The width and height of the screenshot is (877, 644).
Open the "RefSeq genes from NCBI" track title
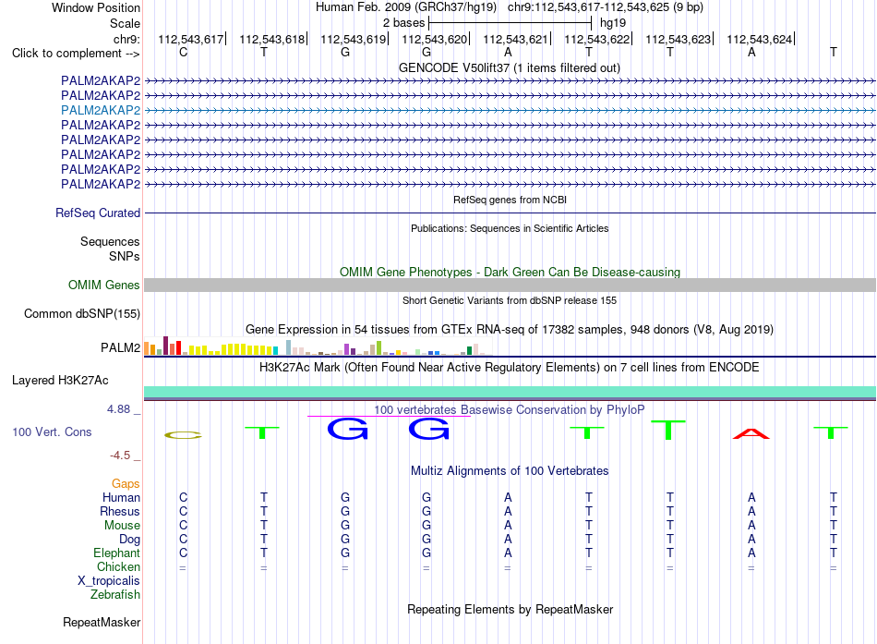pyautogui.click(x=511, y=200)
